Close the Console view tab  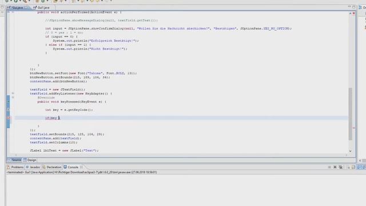[x=81, y=167]
